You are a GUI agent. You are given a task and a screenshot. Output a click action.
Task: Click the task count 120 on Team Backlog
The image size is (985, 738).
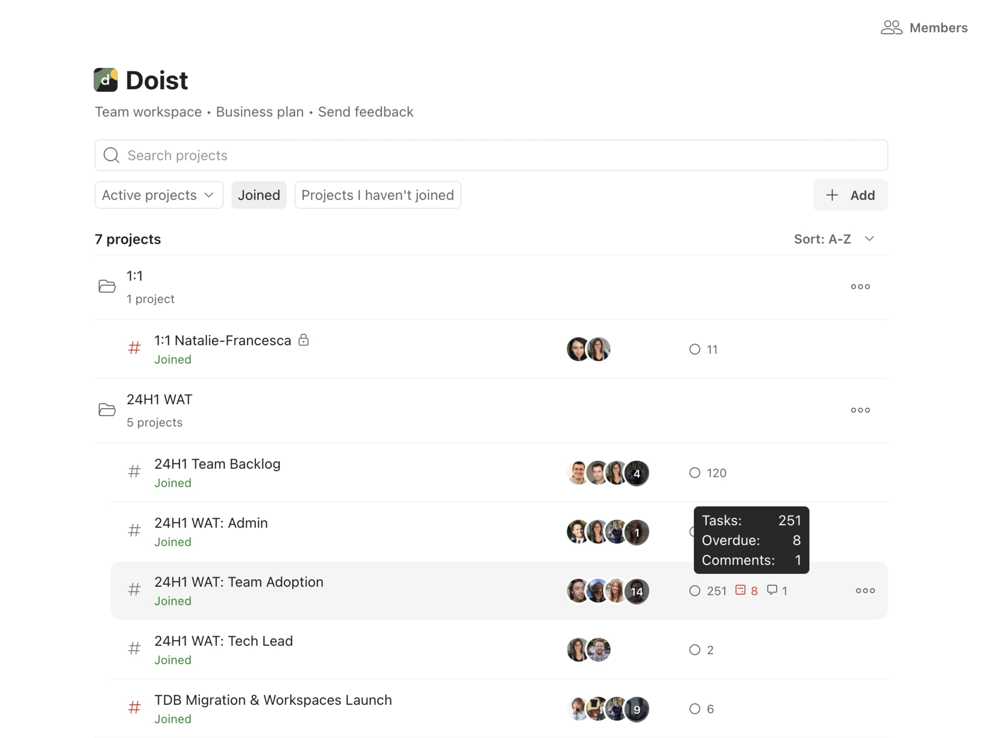pos(708,473)
